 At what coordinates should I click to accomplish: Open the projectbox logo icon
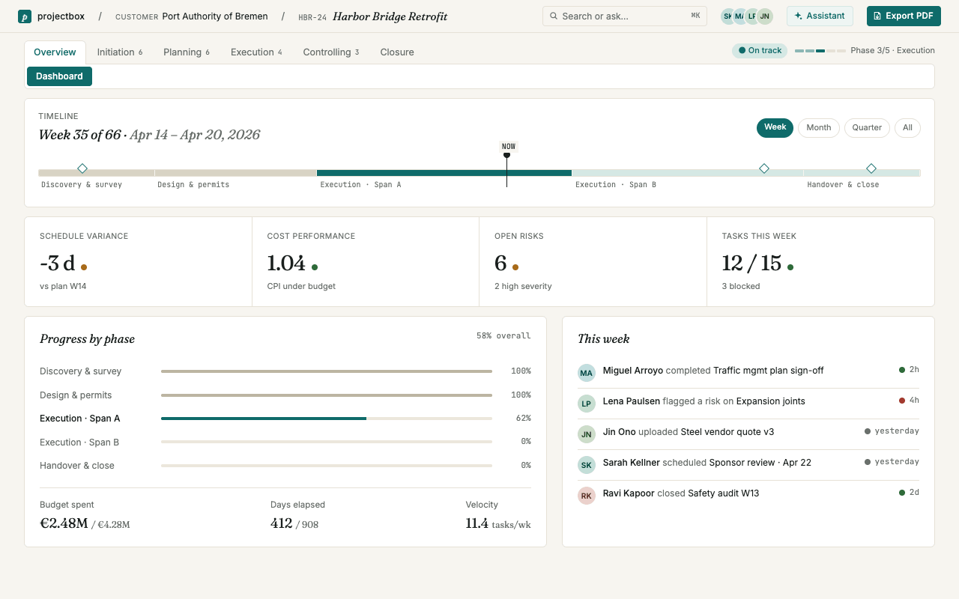click(x=25, y=16)
